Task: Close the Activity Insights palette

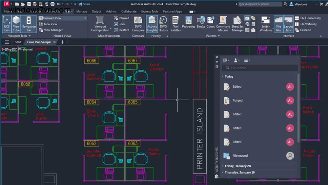Action: click(217, 57)
